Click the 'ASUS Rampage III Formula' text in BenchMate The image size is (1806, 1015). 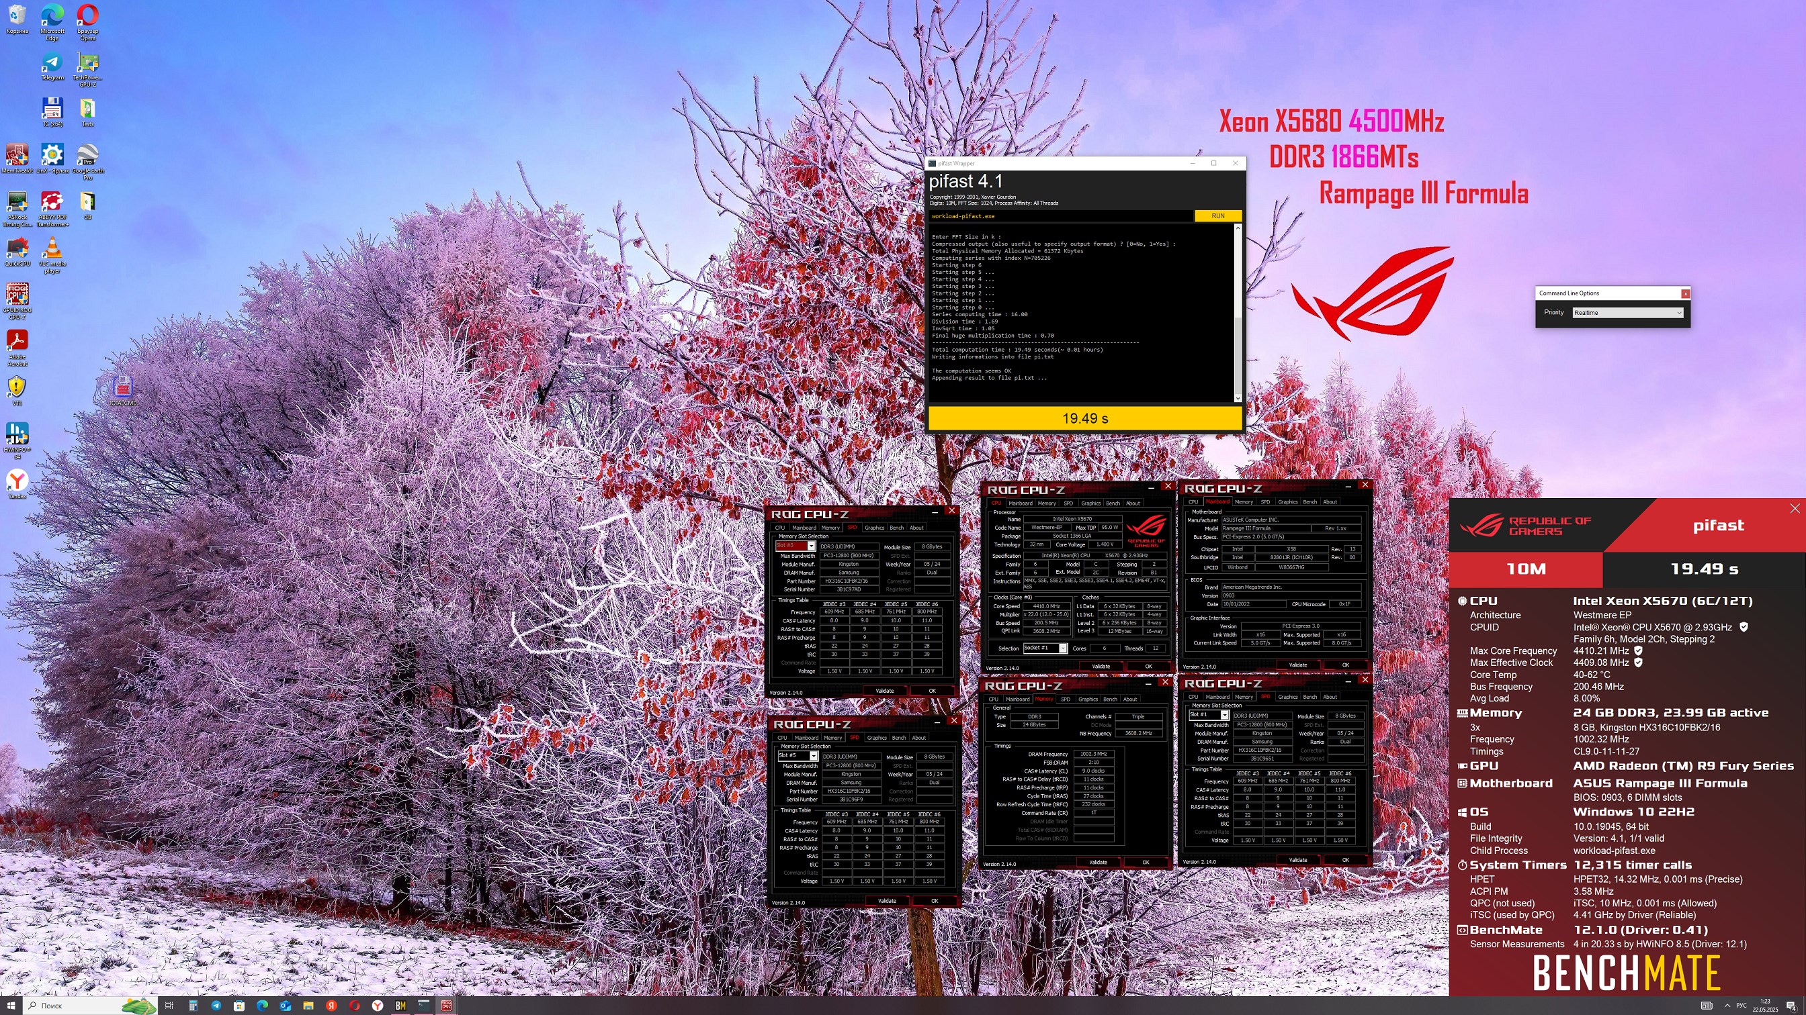pyautogui.click(x=1660, y=783)
